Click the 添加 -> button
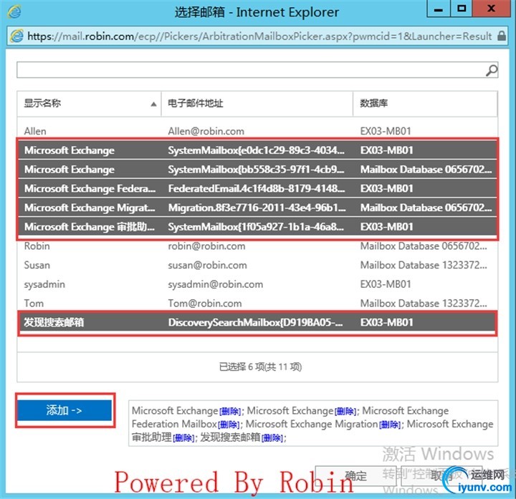This screenshot has width=516, height=499. point(64,410)
